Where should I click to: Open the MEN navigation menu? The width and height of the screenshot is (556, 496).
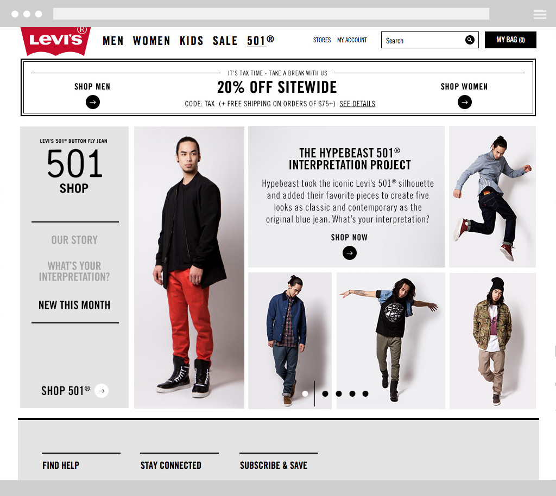coord(113,41)
